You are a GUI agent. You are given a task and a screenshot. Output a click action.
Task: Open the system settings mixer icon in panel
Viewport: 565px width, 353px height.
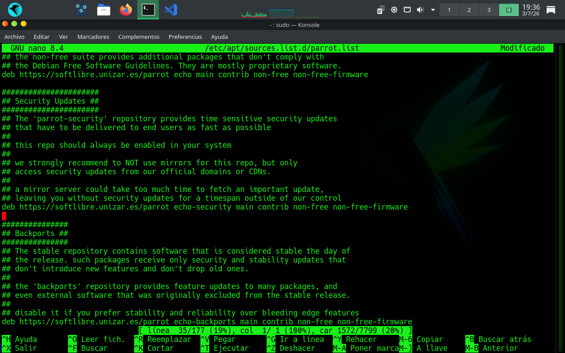(x=81, y=9)
